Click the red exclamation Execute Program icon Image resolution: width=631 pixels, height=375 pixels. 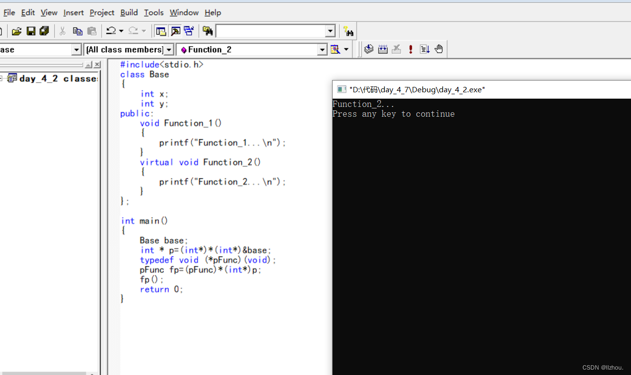click(x=411, y=49)
